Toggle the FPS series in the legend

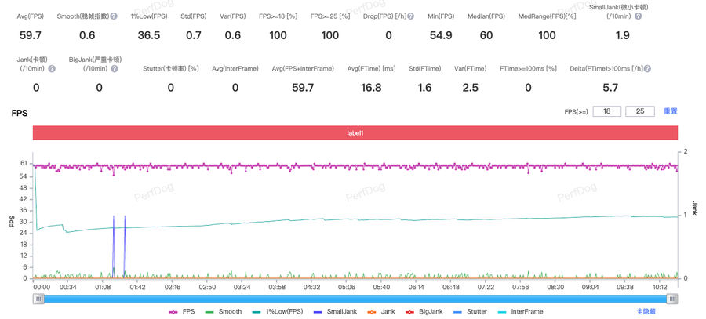click(184, 311)
